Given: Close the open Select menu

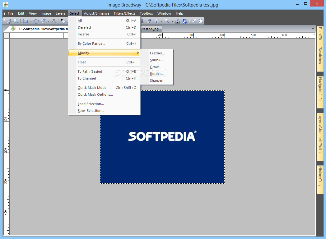Looking at the screenshot, I should click(x=75, y=13).
